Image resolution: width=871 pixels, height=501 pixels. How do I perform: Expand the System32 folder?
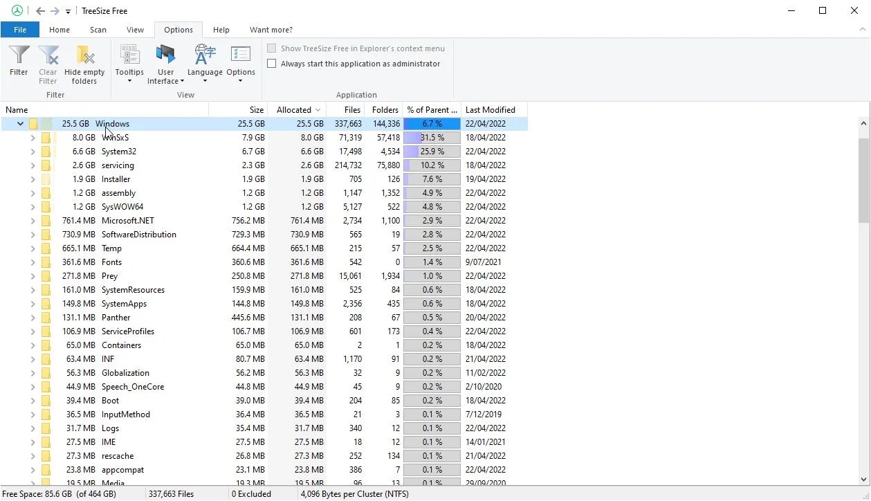point(33,151)
